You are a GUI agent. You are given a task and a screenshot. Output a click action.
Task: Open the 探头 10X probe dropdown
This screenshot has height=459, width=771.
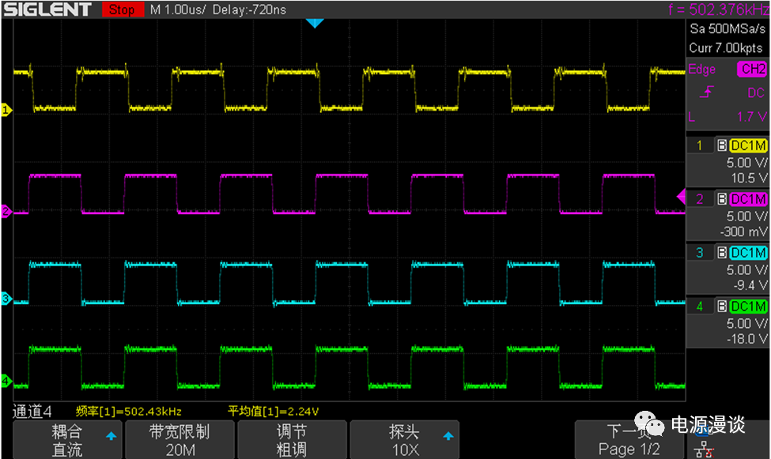click(x=403, y=440)
